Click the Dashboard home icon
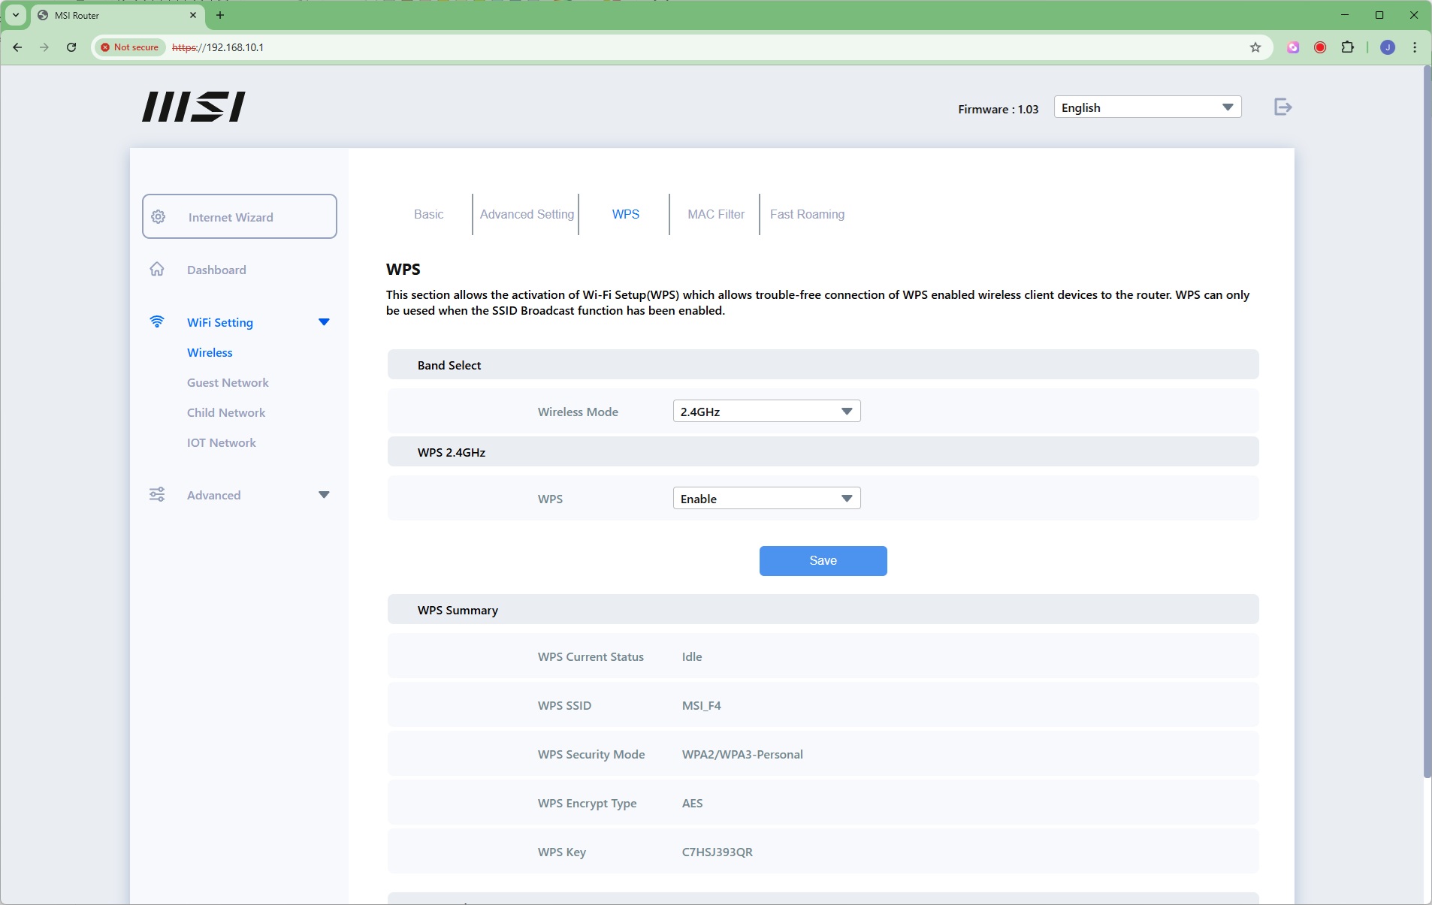This screenshot has height=905, width=1432. [157, 269]
